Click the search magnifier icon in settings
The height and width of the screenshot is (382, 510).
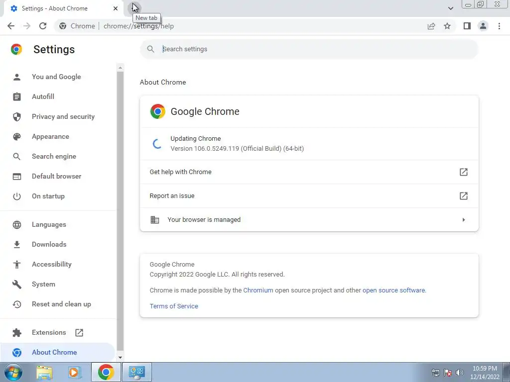(150, 49)
